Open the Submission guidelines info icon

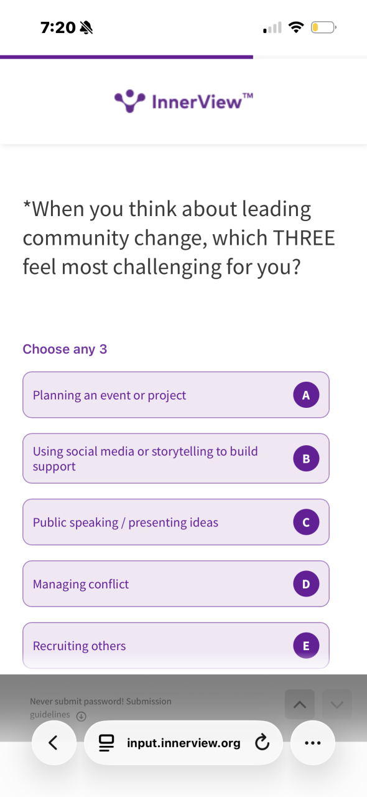(81, 716)
